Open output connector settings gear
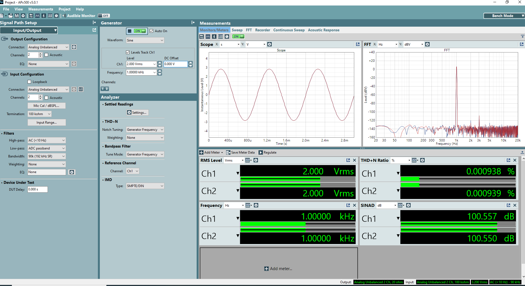 74,47
